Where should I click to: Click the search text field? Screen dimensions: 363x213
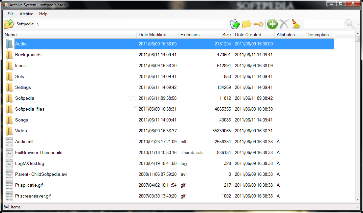pyautogui.click(x=324, y=24)
